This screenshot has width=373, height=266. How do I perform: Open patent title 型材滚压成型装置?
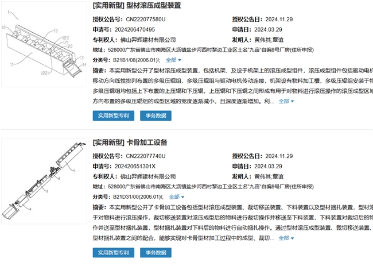coord(154,6)
